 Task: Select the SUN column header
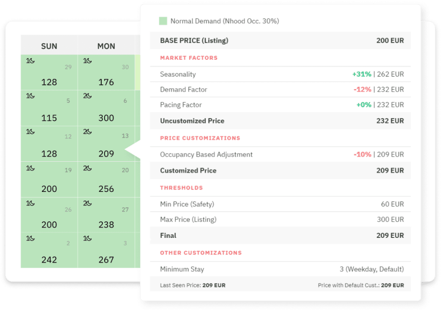(x=49, y=46)
